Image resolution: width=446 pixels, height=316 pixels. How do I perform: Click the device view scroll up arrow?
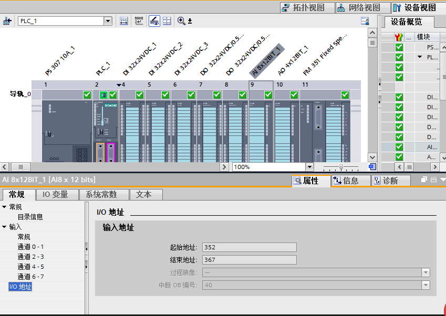coord(372,33)
